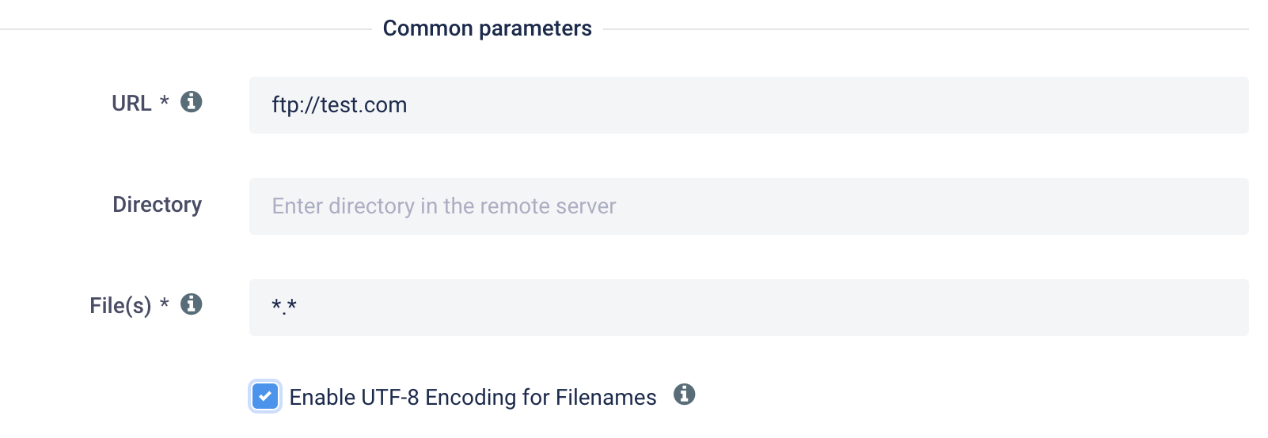Select the URL field label
Image resolution: width=1268 pixels, height=438 pixels.
tap(131, 104)
